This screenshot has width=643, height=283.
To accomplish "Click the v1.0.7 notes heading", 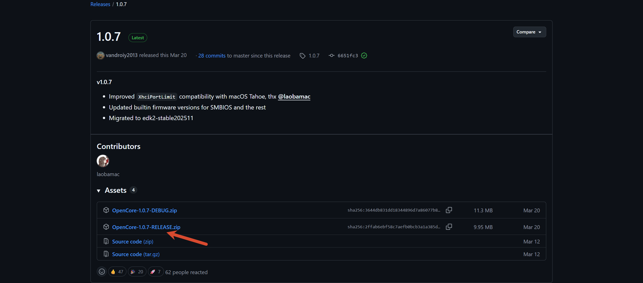I will [x=104, y=82].
